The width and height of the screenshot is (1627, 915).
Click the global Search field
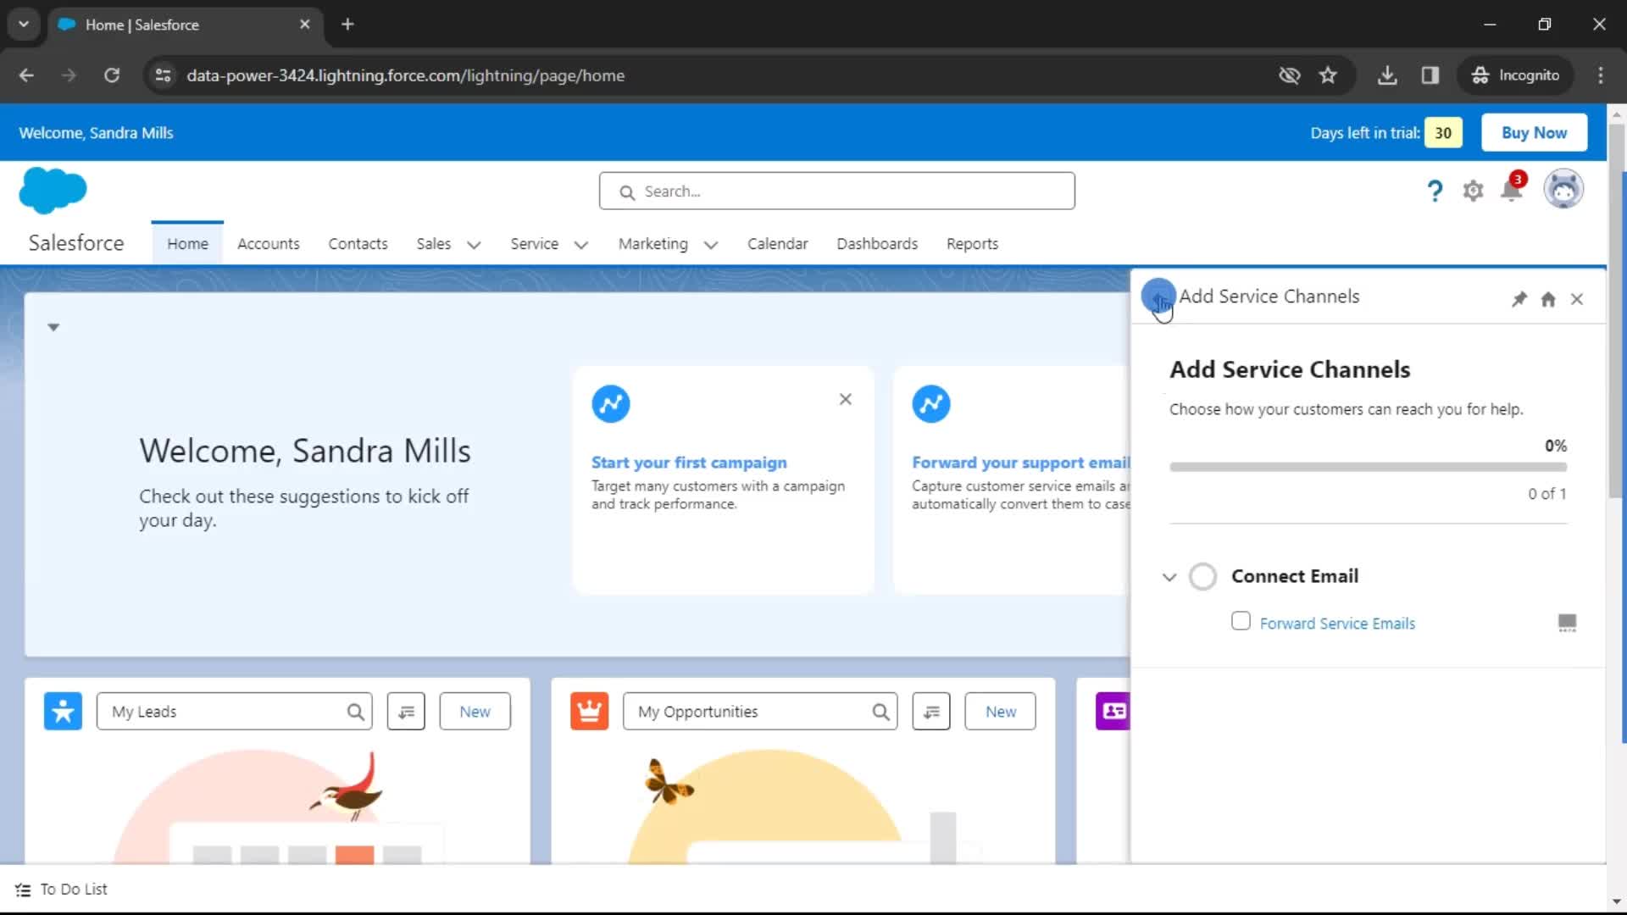point(837,191)
